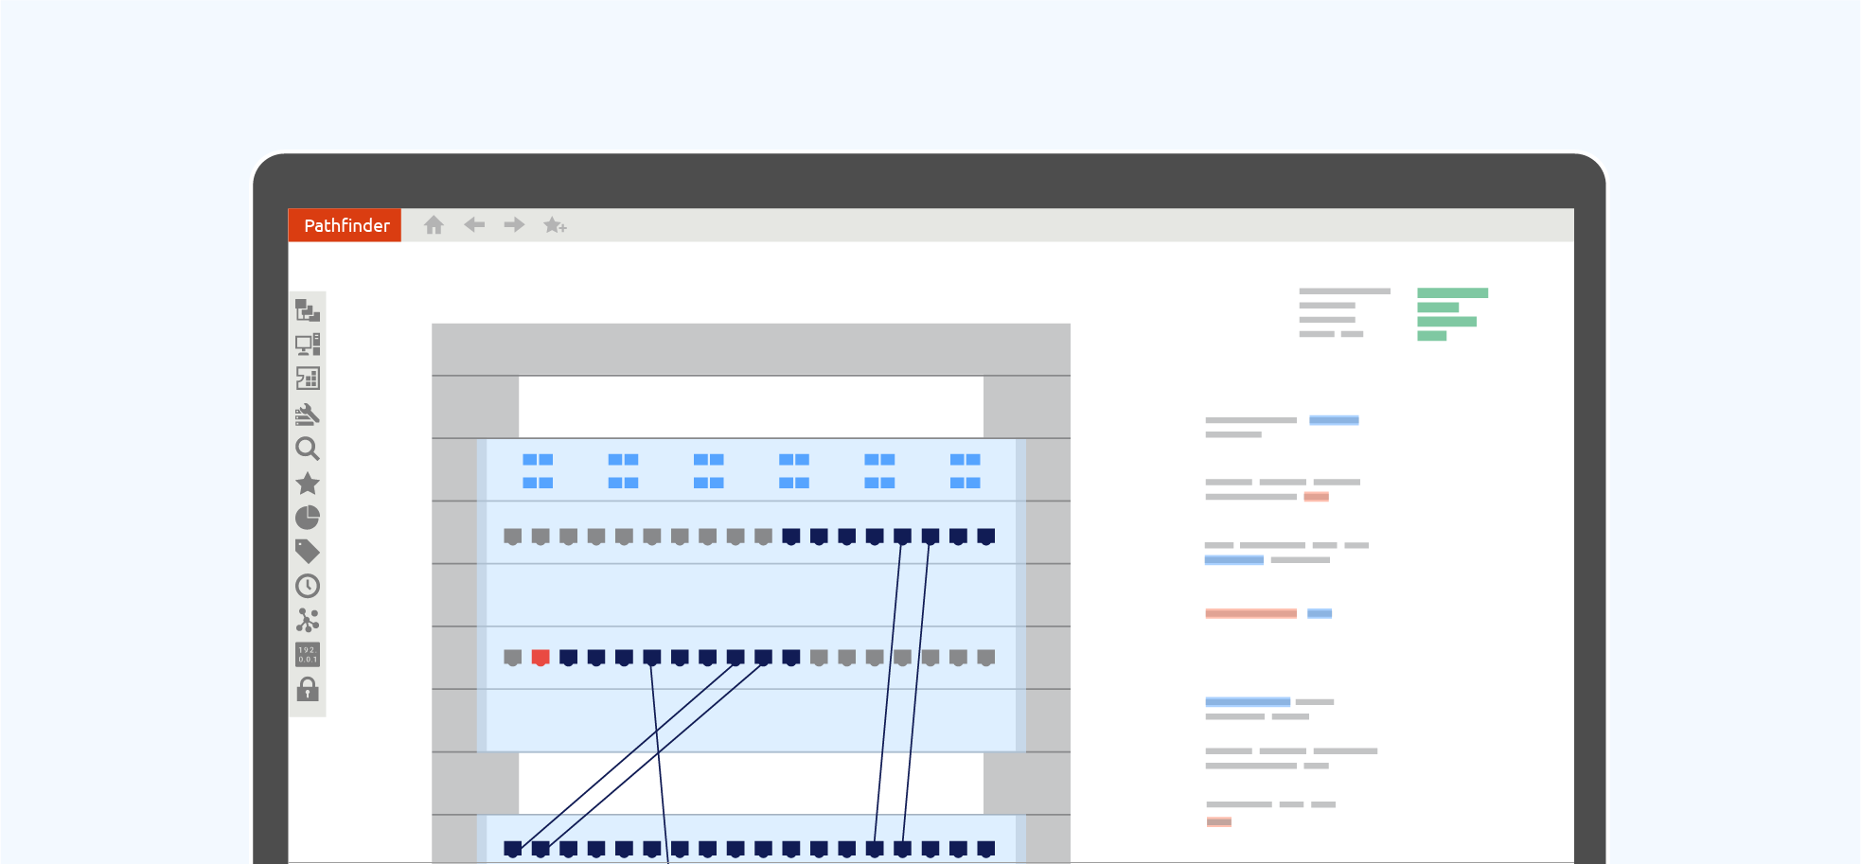
Task: Click the top green bar in summary
Action: (1452, 293)
